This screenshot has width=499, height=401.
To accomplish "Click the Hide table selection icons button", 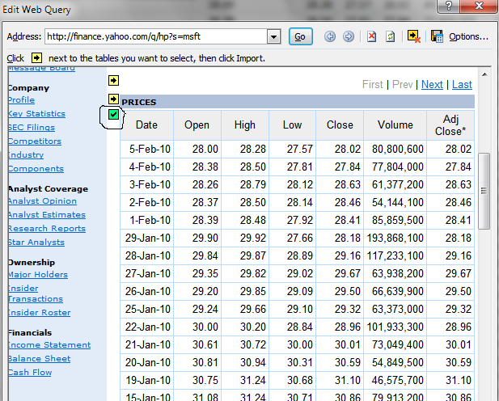I will [414, 36].
